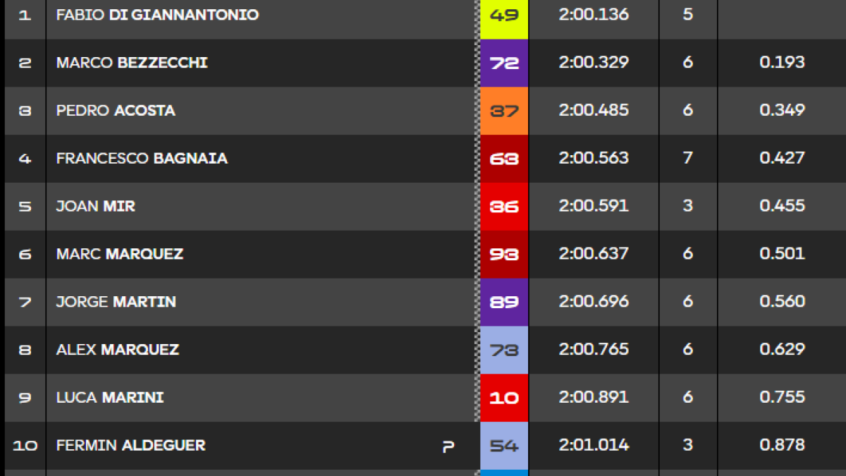Click the orange number 37 badge
Image resolution: width=846 pixels, height=476 pixels.
[504, 111]
